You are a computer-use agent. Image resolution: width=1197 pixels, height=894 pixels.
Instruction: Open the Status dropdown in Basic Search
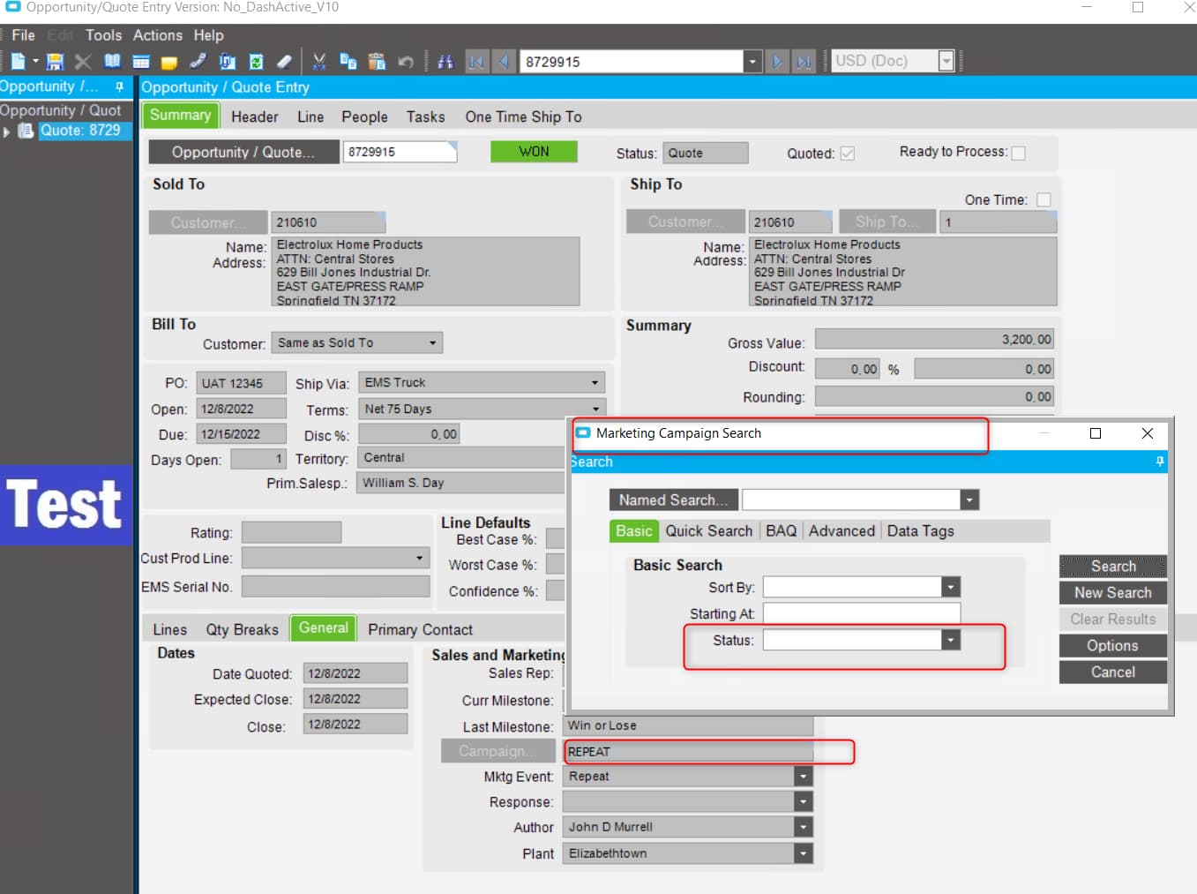(x=950, y=641)
